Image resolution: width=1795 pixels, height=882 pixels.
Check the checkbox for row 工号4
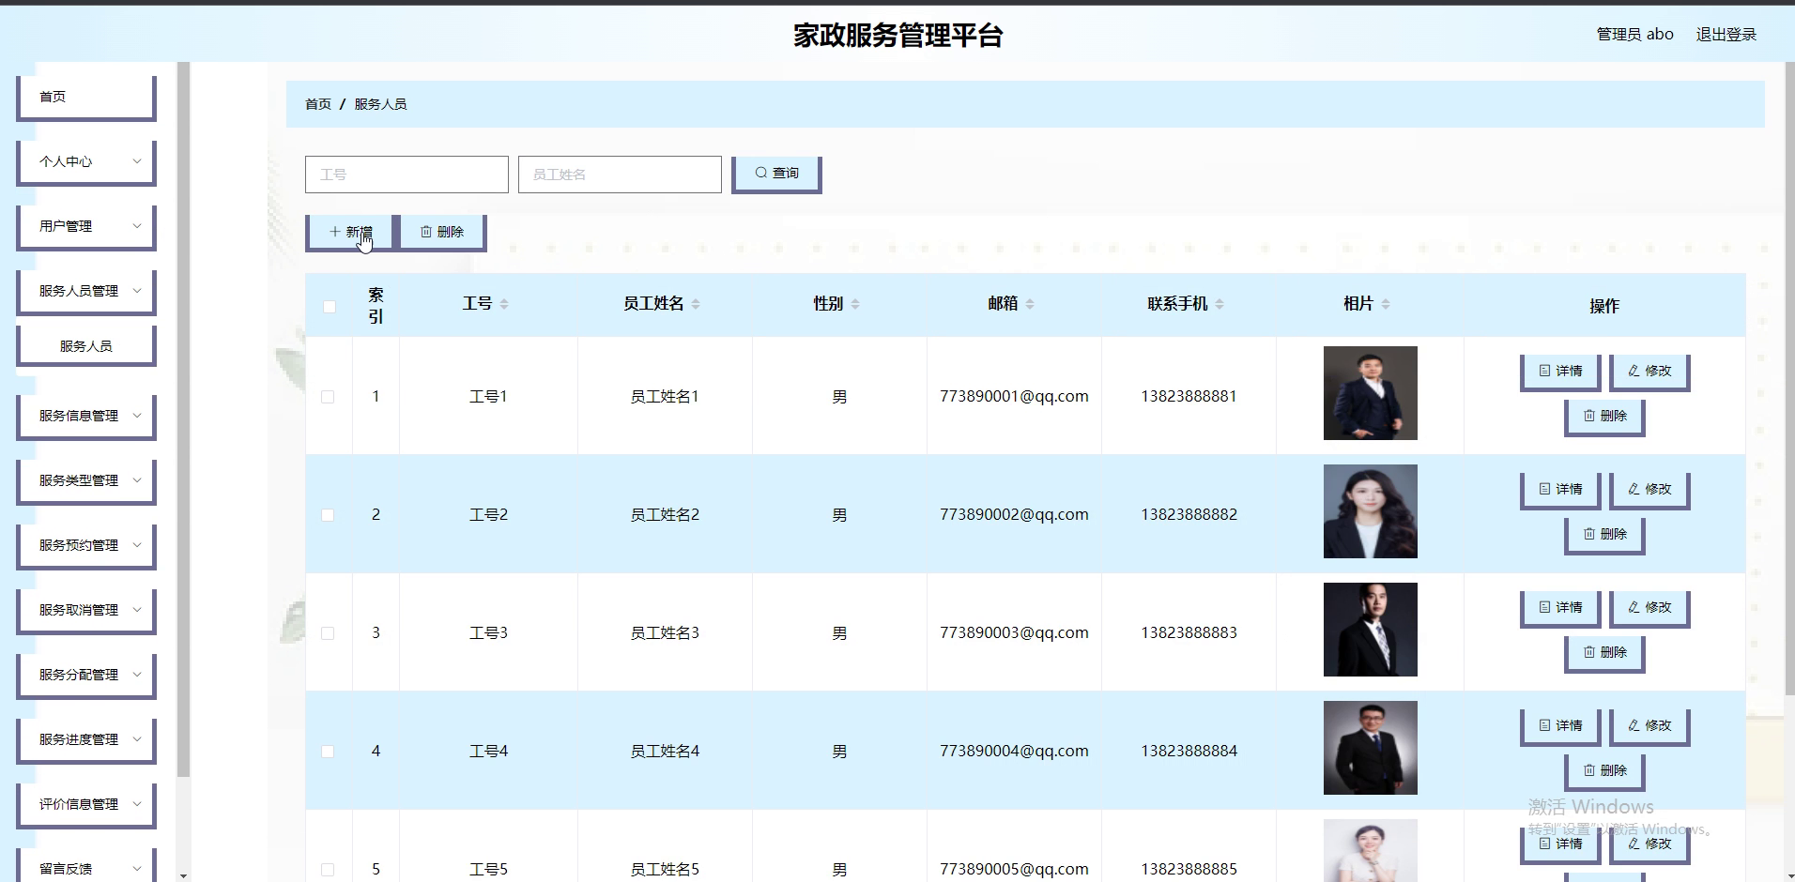coord(328,752)
